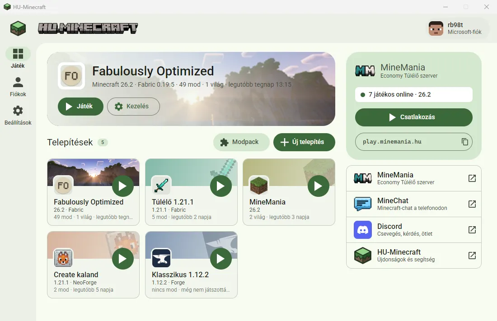497x321 pixels.
Task: Click the grass block logo in the sidebar
Action: (18, 28)
